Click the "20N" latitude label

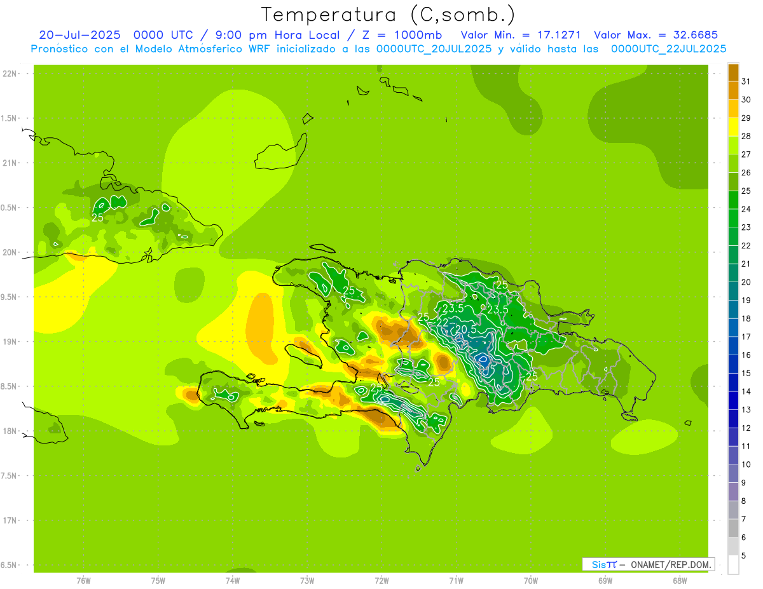[x=10, y=252]
